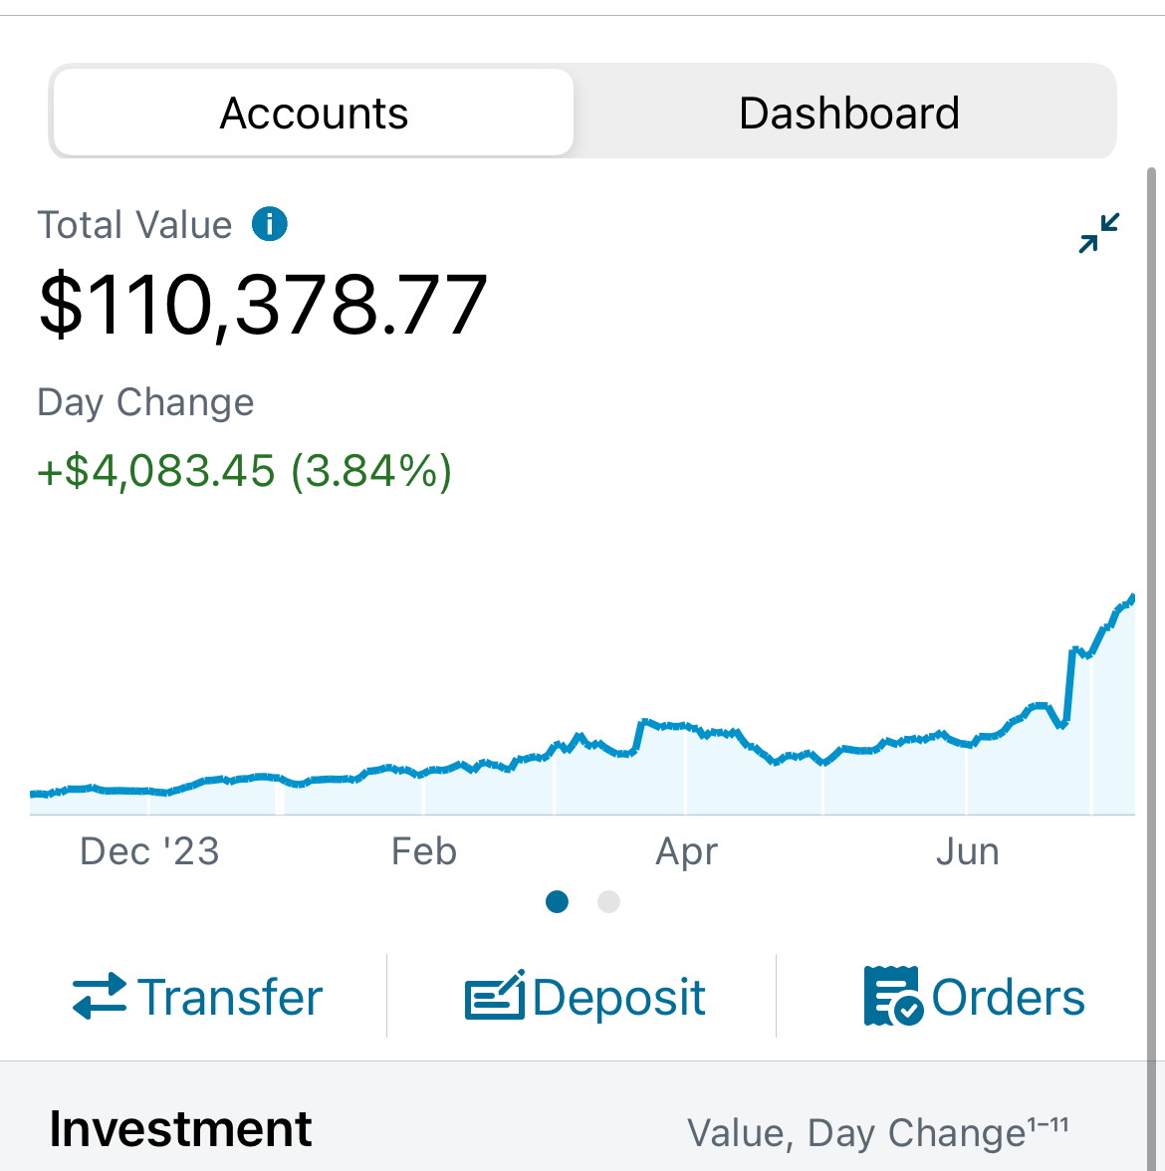Click the green day change value +$4,083.45
The height and width of the screenshot is (1171, 1165).
click(x=155, y=471)
